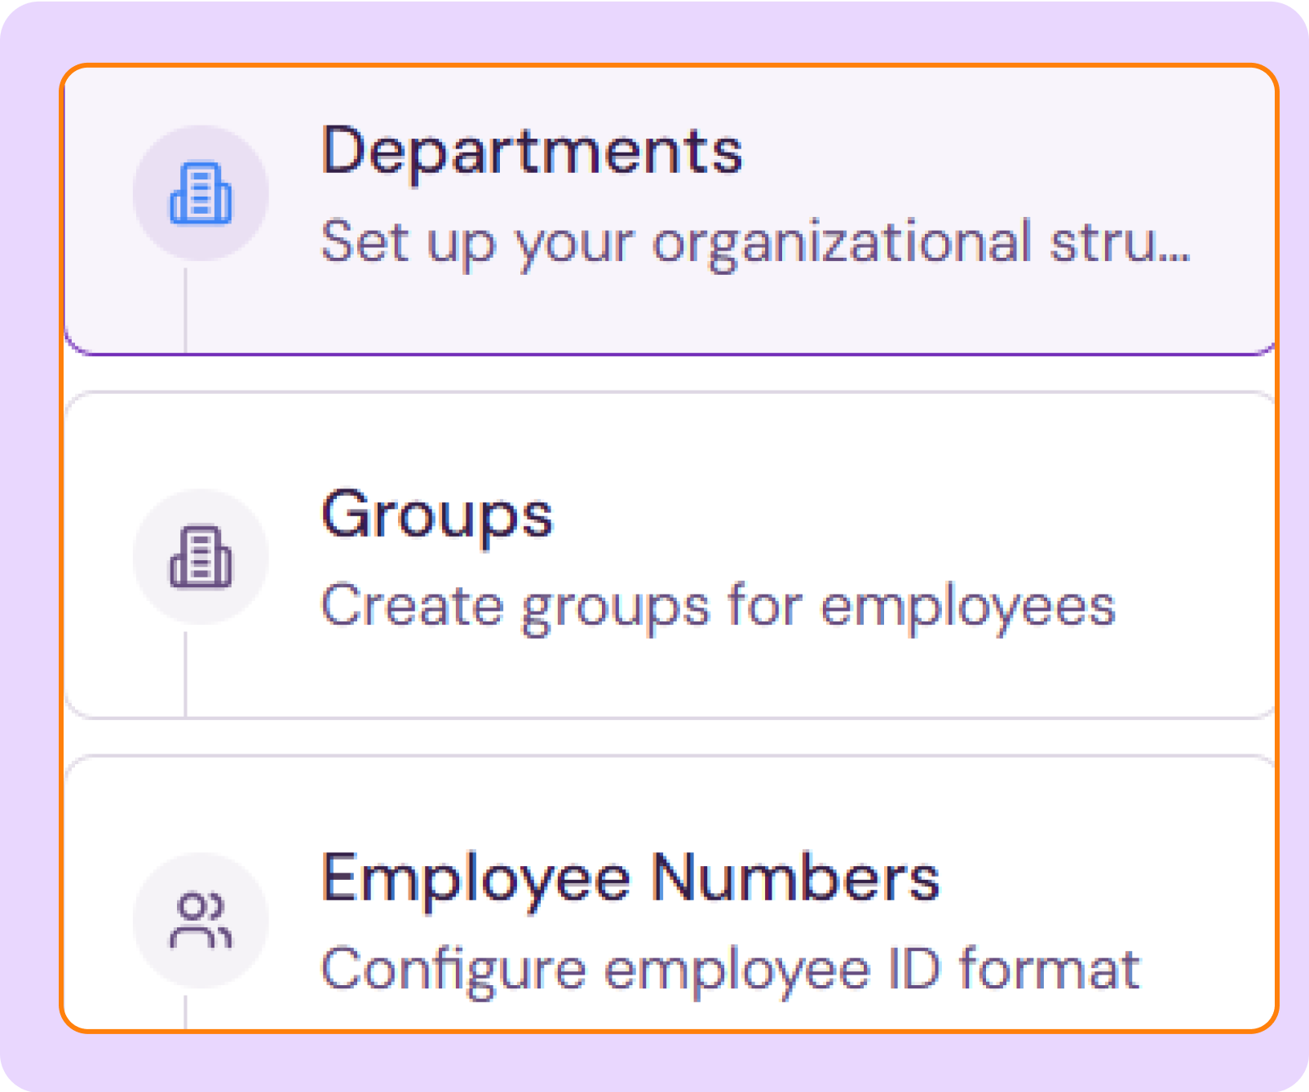Click blank space right of Employee Numbers title
This screenshot has height=1092, width=1309.
pyautogui.click(x=1101, y=879)
